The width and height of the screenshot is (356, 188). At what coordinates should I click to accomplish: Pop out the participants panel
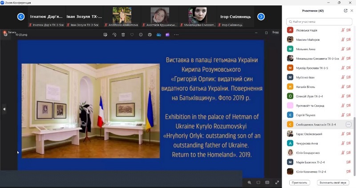pyautogui.click(x=346, y=10)
